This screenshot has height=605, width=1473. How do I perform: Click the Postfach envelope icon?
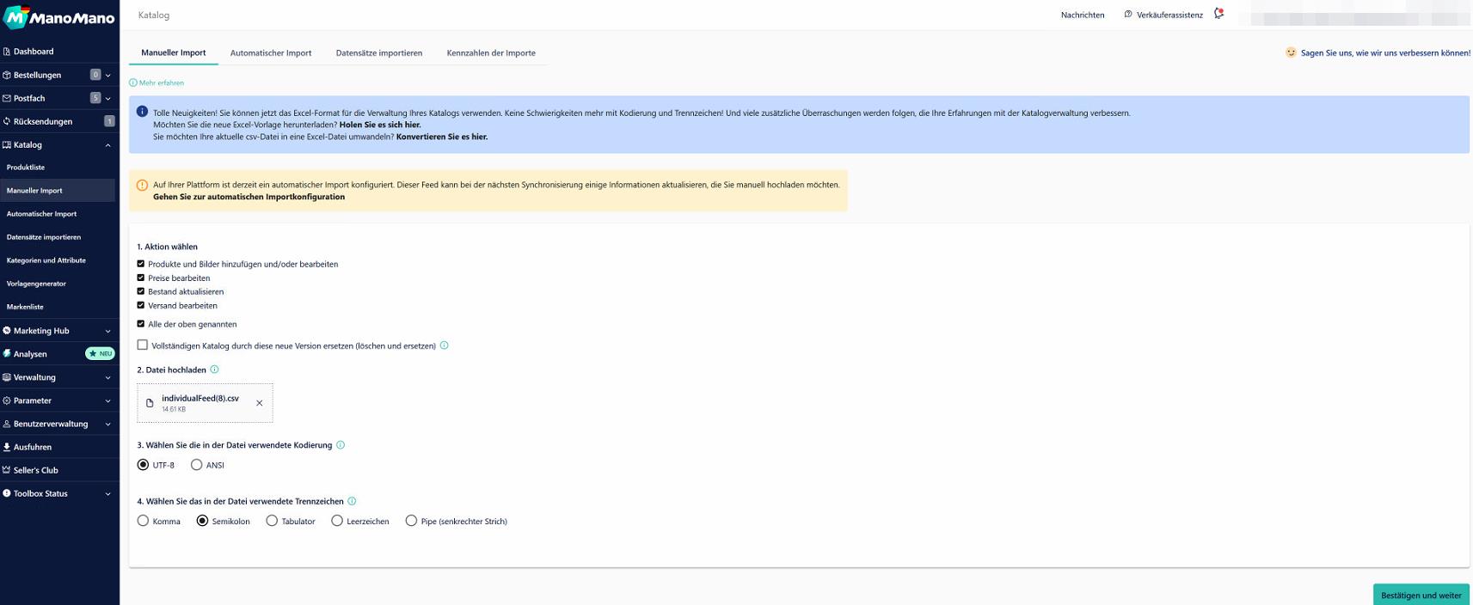pos(7,98)
